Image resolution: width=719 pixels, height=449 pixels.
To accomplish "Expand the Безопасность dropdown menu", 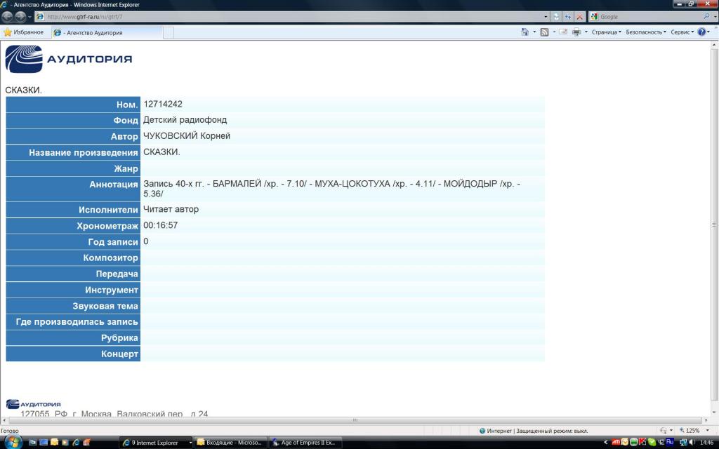I will (x=645, y=32).
